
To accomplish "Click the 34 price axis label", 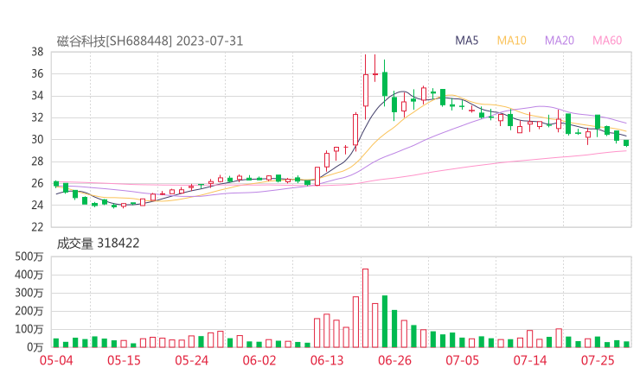I will click(x=37, y=96).
